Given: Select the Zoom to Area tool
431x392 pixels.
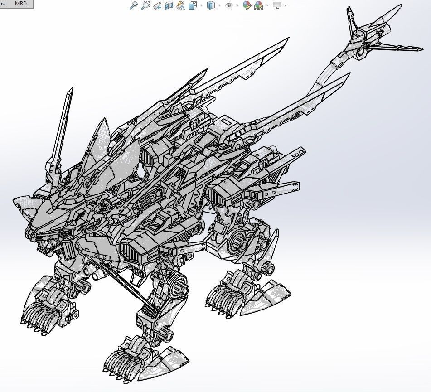Looking at the screenshot, I should pos(145,5).
